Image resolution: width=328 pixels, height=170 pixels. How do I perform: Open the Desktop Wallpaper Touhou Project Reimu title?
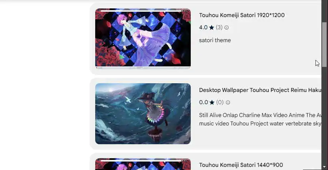pos(260,90)
